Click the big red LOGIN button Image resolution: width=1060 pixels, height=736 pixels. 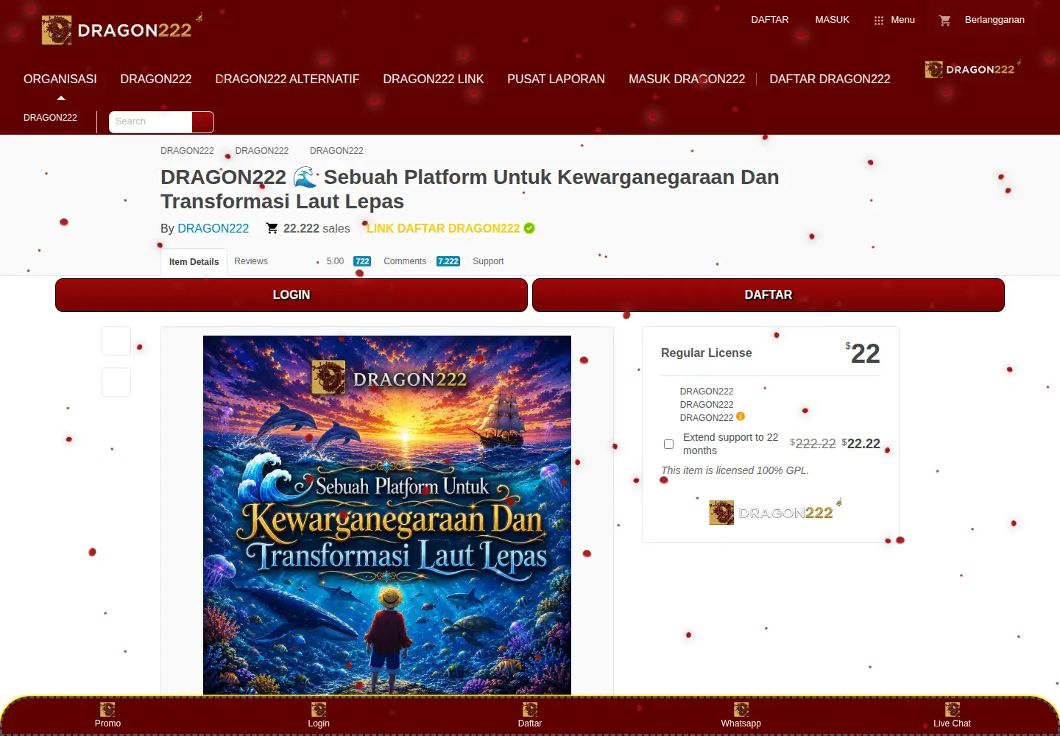point(291,294)
